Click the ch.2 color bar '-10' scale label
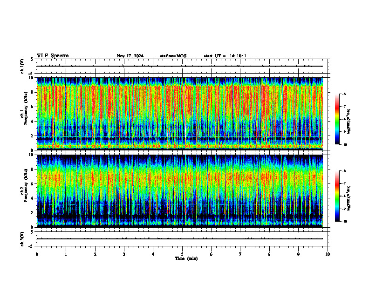The image size is (369, 285). click(345, 222)
